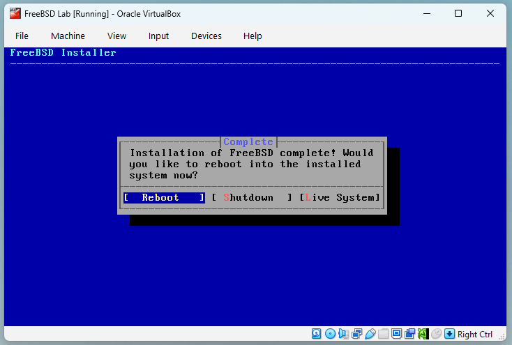Click the hard disk activity status icon
The image size is (512, 345).
[316, 334]
